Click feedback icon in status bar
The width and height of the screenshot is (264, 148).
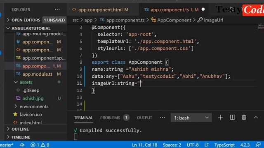258,145
